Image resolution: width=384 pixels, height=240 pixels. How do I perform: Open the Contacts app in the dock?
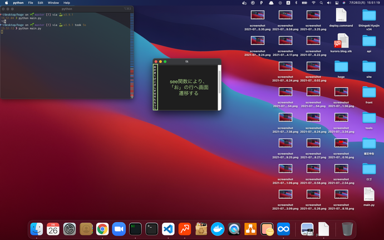[x=86, y=229]
